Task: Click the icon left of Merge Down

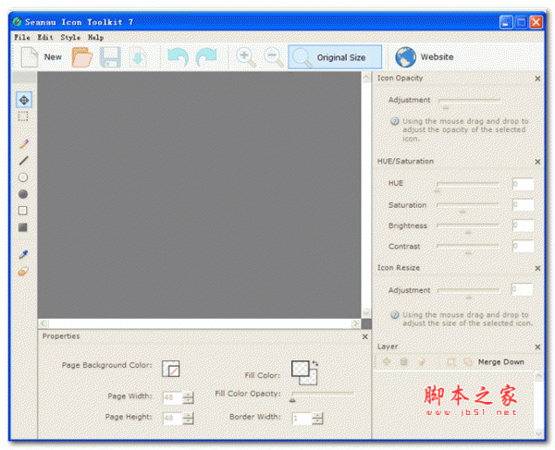Action: point(468,362)
